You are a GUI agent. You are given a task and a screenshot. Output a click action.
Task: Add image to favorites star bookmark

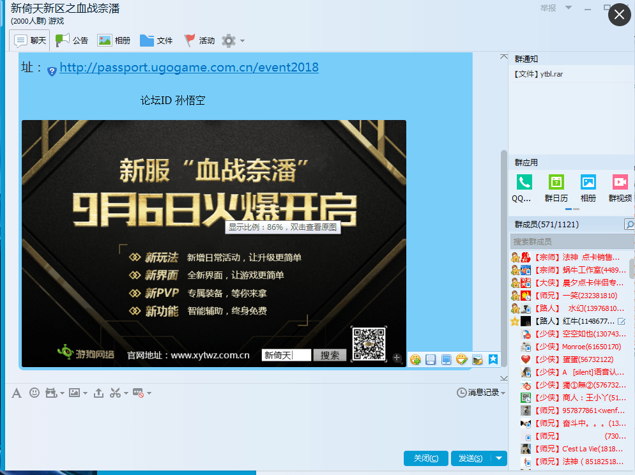pos(493,359)
